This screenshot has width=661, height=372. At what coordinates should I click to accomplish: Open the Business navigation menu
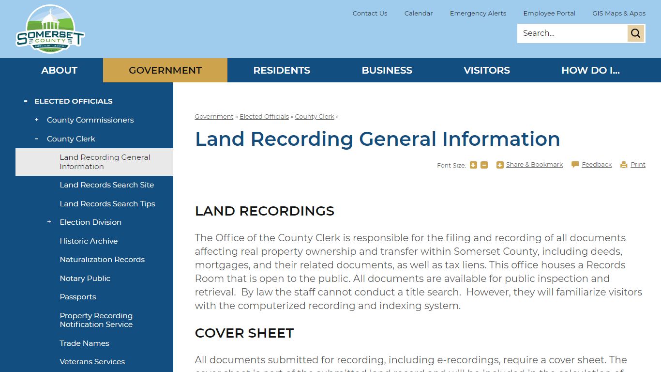(387, 70)
